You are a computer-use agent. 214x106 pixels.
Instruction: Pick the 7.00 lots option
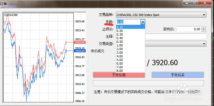(x=130, y=67)
